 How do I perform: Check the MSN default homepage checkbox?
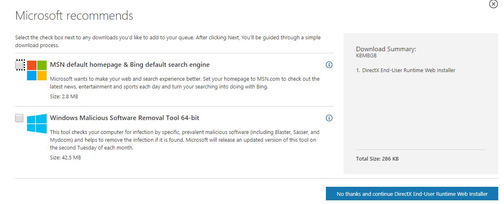tap(20, 65)
